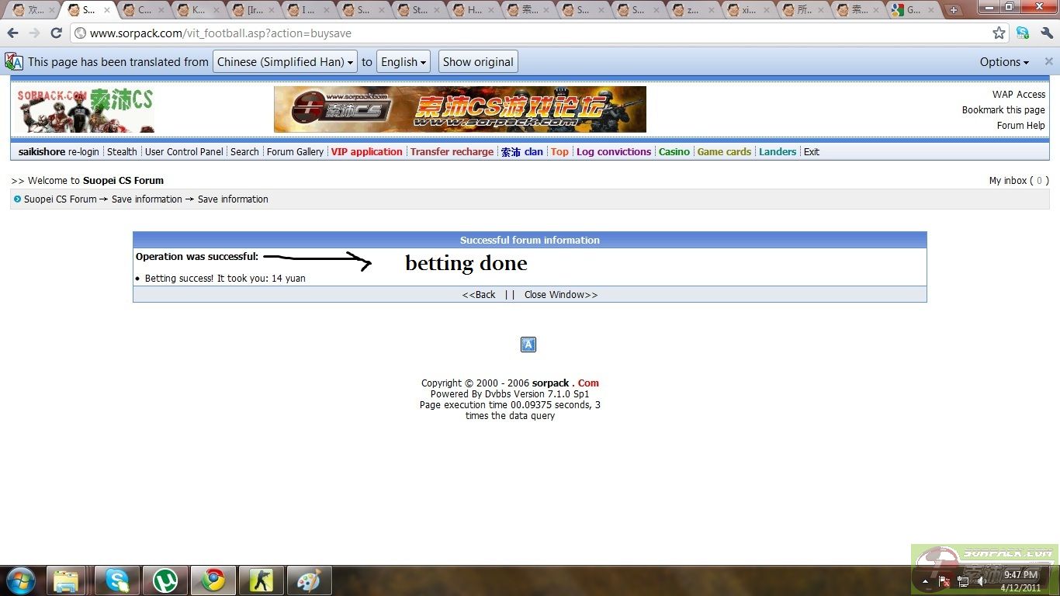Image resolution: width=1060 pixels, height=596 pixels.
Task: Launch uTorrent from the taskbar
Action: pyautogui.click(x=165, y=580)
